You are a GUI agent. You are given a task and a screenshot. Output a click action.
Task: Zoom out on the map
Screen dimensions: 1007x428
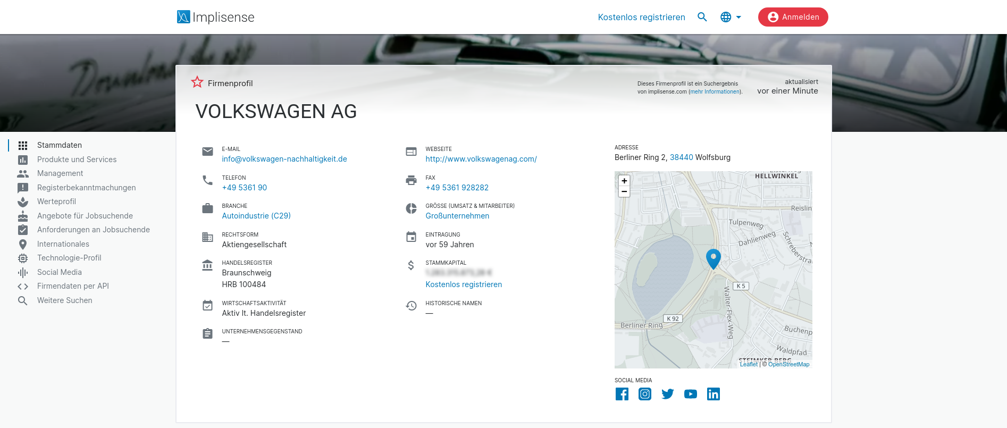pyautogui.click(x=624, y=192)
